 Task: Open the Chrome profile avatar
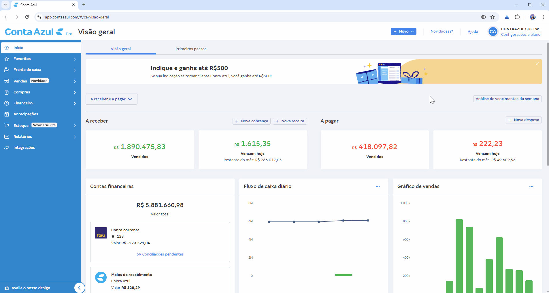[533, 17]
